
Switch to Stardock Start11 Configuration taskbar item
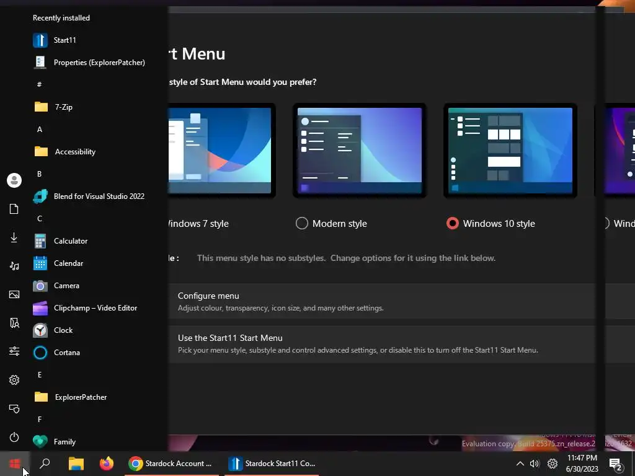[x=272, y=464]
